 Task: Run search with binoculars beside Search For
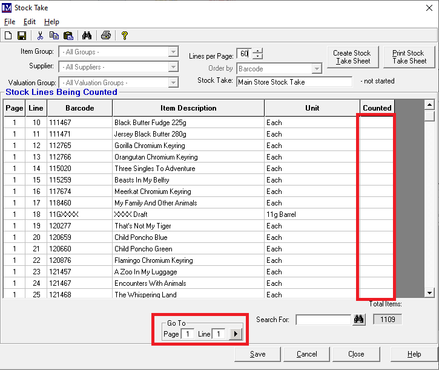tap(359, 319)
